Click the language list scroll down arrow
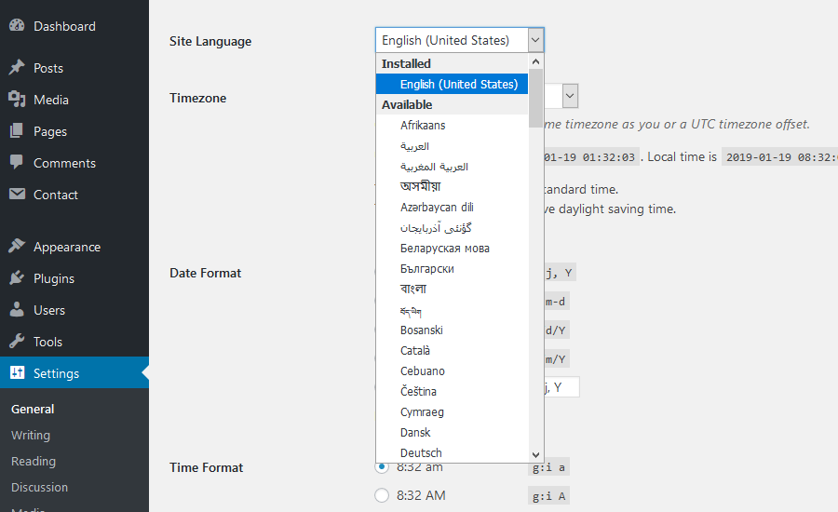Screen dimensions: 838x512 [536, 455]
